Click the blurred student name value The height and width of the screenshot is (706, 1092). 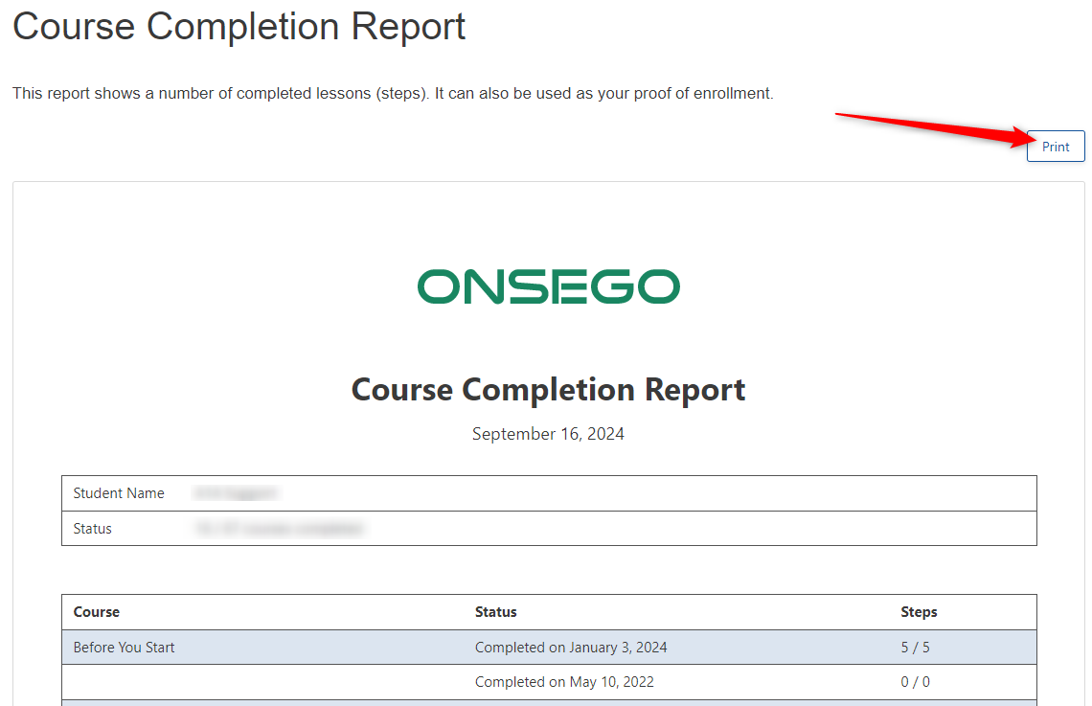(236, 493)
